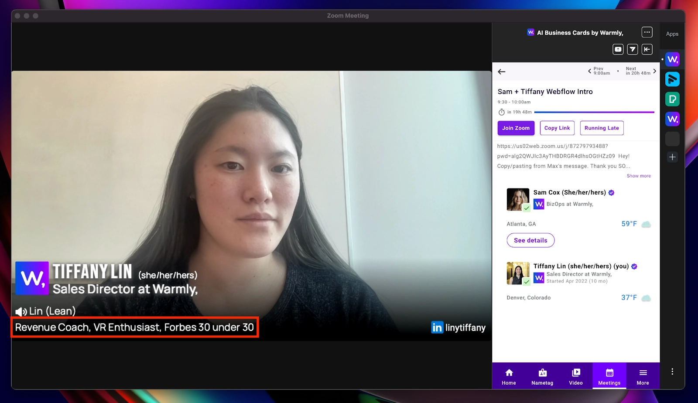
Task: Open the vertical three-dot menu at sidebar bottom
Action: tap(672, 371)
